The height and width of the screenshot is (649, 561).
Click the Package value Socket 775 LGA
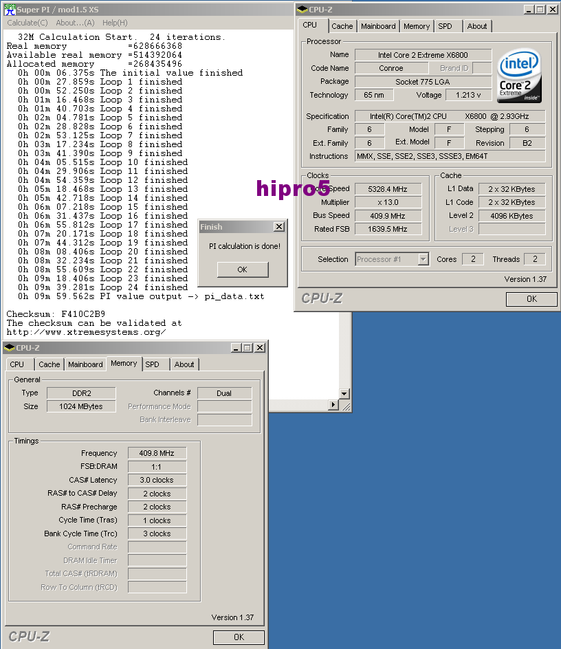coord(423,82)
